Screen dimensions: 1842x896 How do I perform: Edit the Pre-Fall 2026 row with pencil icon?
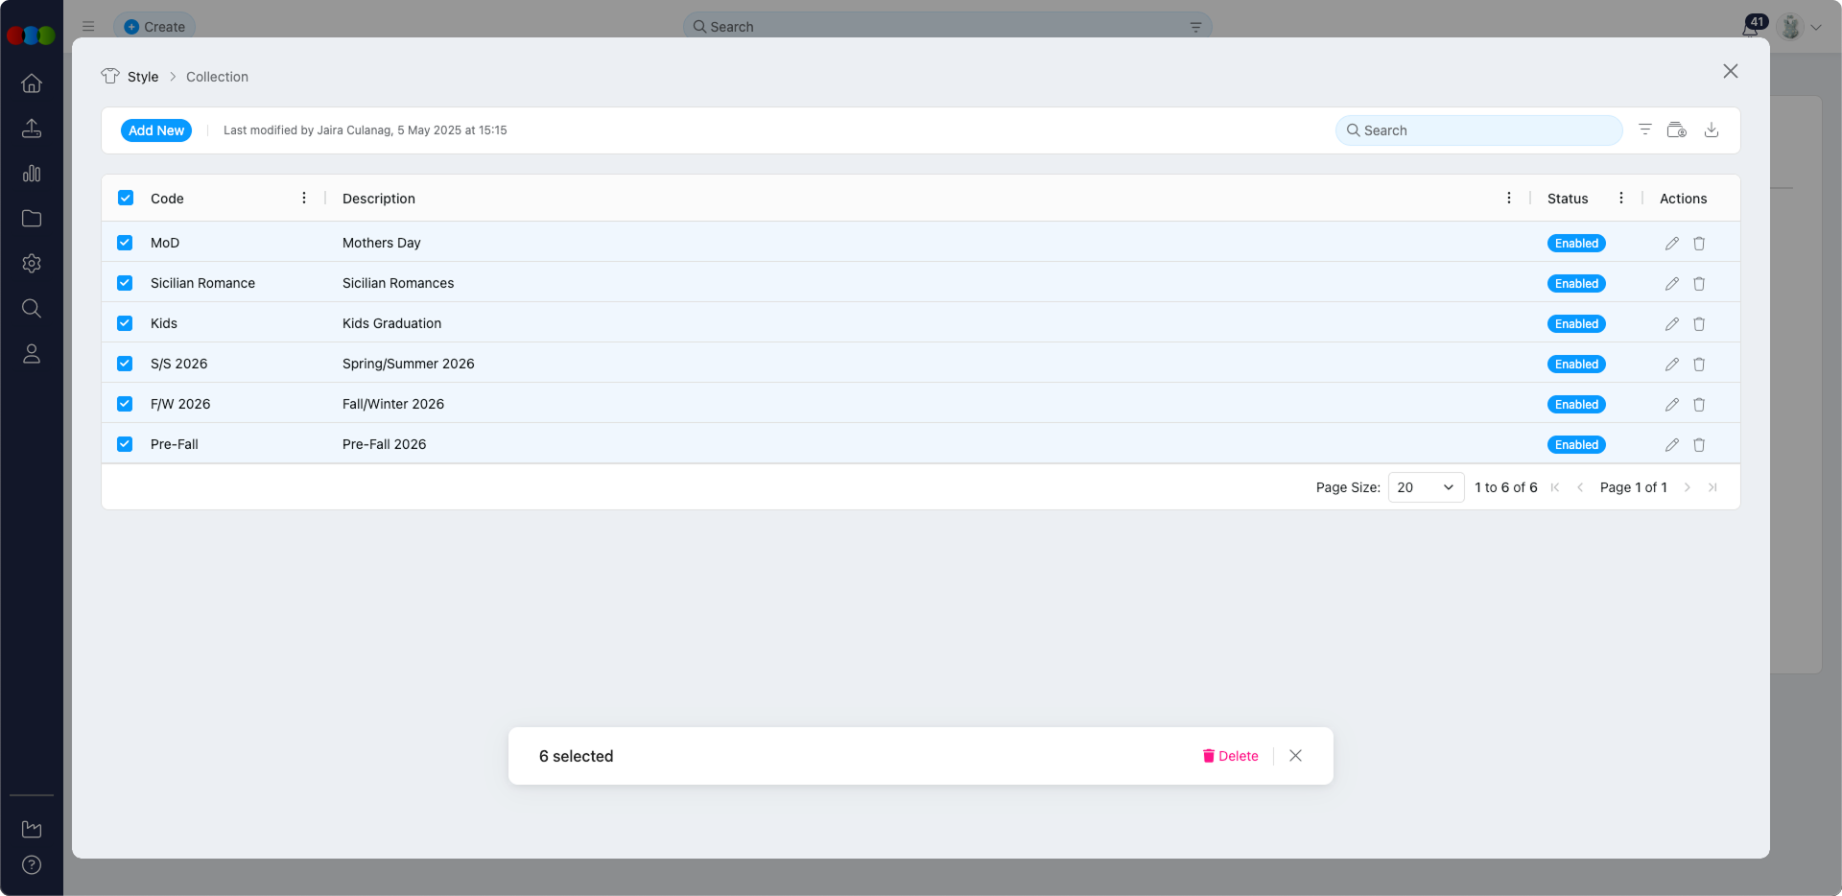pos(1671,445)
